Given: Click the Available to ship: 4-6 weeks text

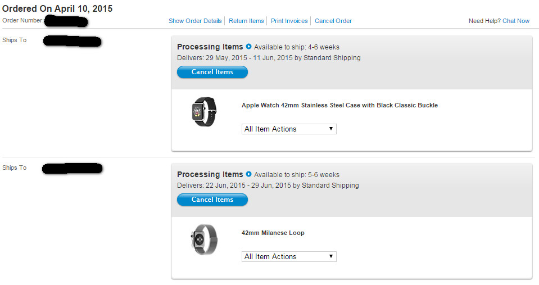Looking at the screenshot, I should click(x=297, y=47).
